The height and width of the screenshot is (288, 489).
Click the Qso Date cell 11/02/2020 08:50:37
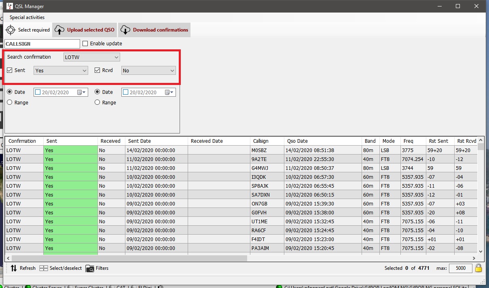(323, 168)
